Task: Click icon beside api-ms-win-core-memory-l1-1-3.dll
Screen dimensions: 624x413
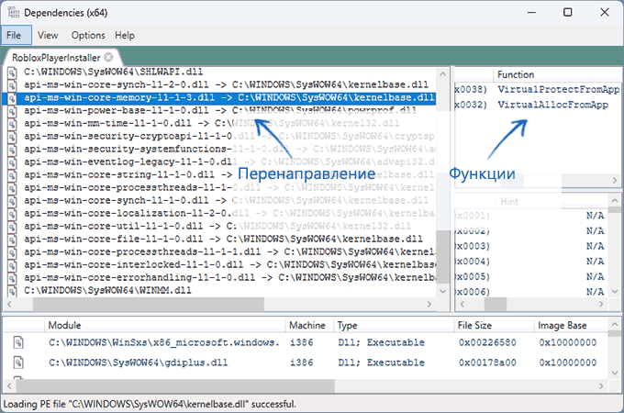Action: click(12, 98)
